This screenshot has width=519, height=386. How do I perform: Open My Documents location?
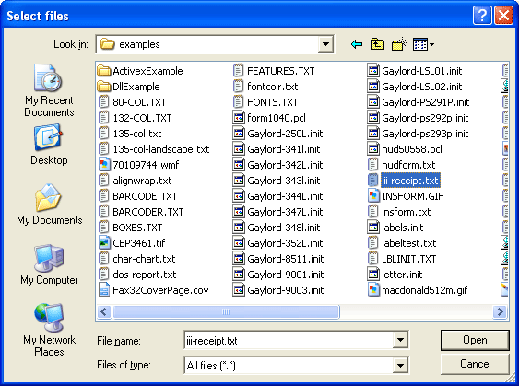pos(49,205)
